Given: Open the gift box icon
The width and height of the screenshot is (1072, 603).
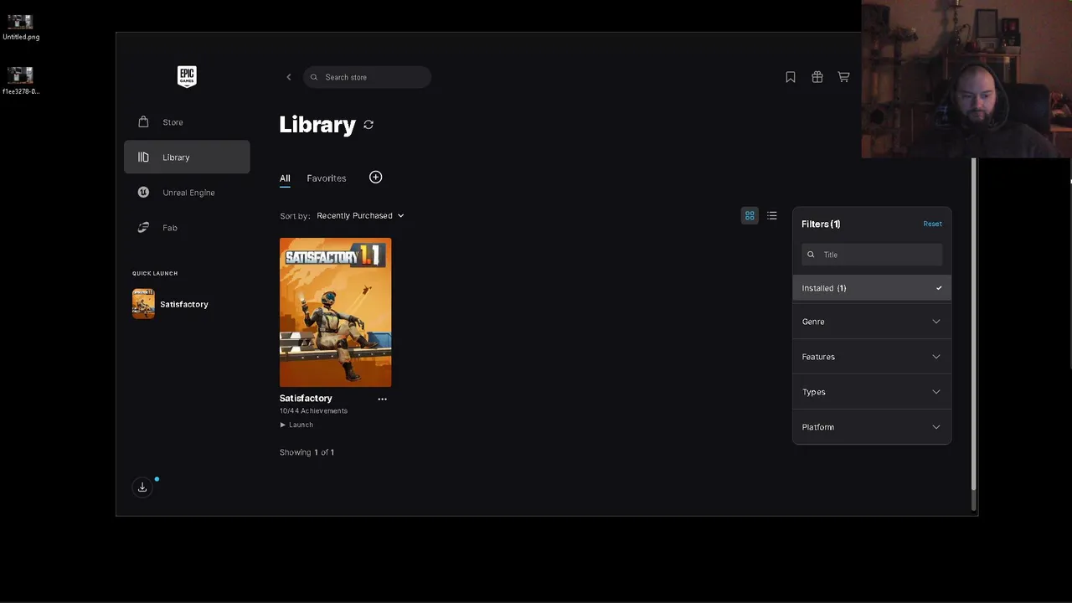Looking at the screenshot, I should pyautogui.click(x=817, y=77).
